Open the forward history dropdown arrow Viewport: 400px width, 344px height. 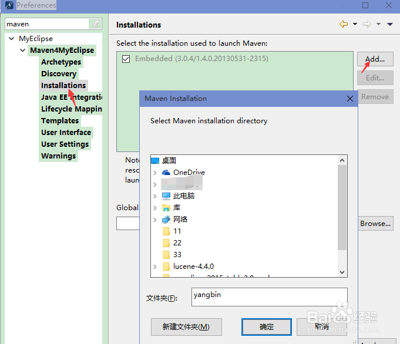[378, 24]
